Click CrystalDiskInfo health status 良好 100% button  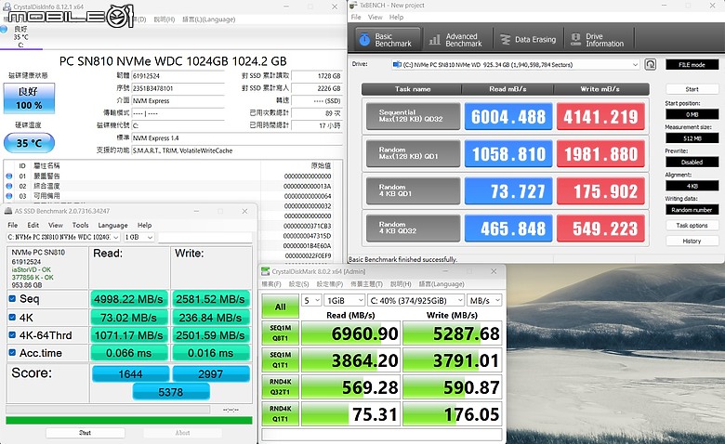pyautogui.click(x=29, y=98)
